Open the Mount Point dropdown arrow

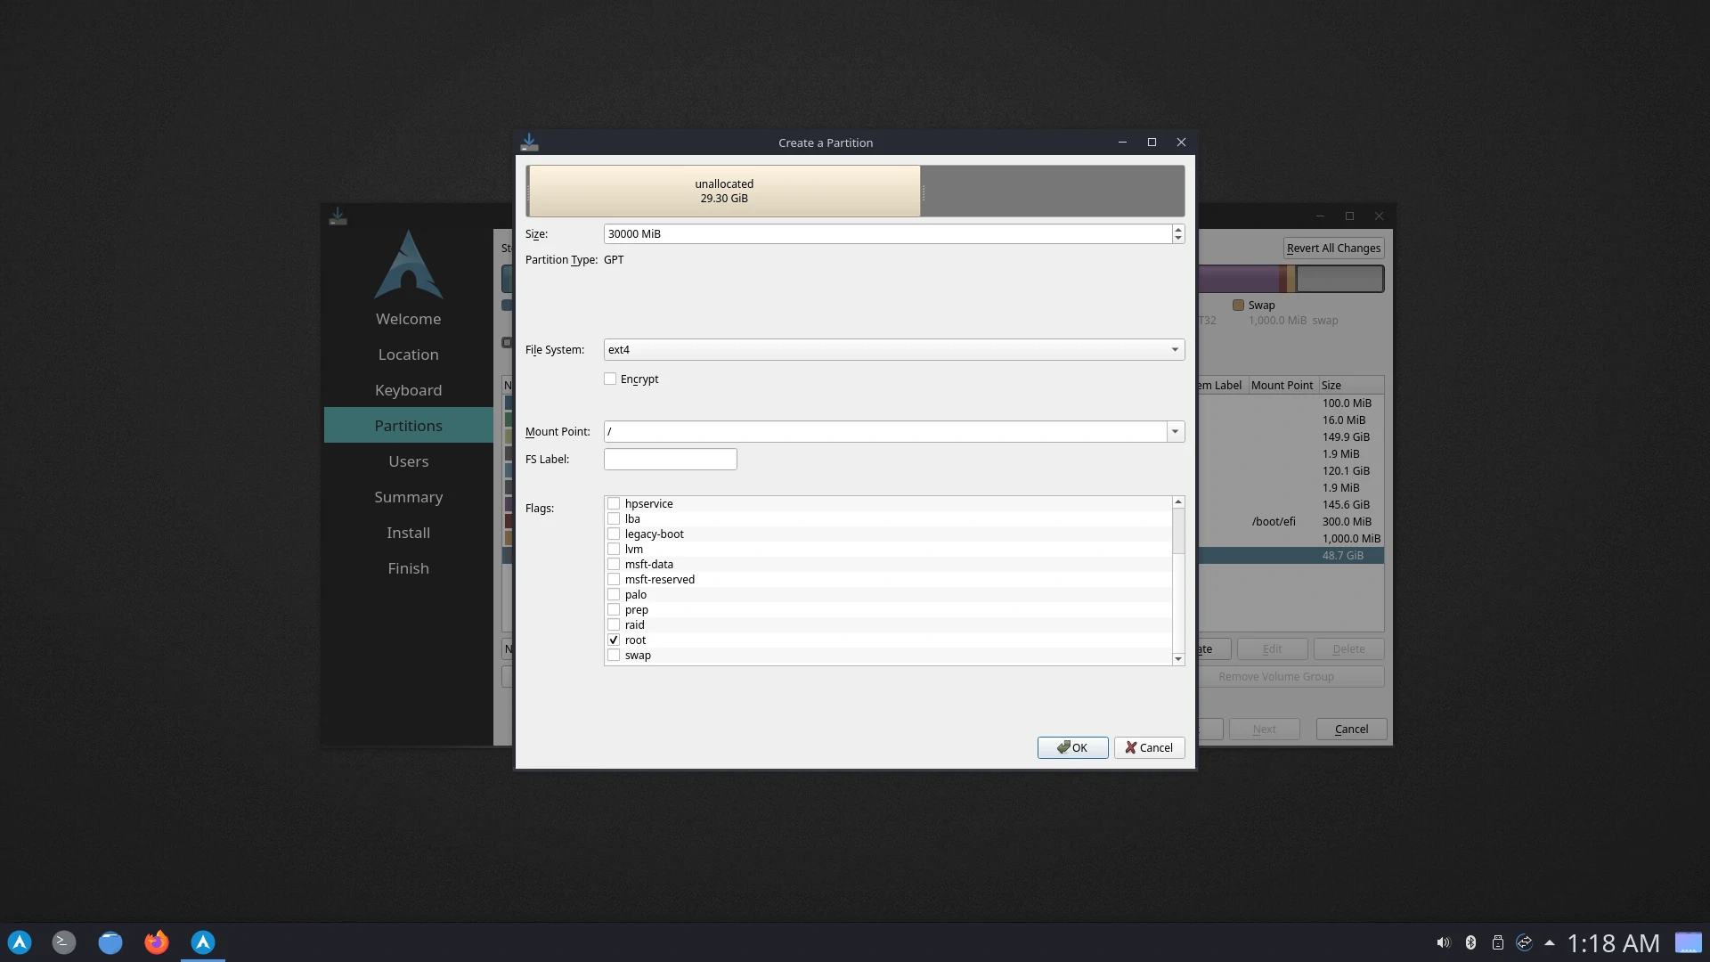coord(1175,432)
